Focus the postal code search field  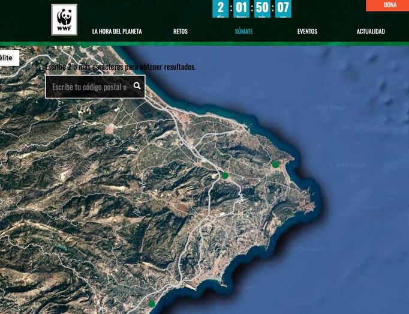tap(95, 86)
